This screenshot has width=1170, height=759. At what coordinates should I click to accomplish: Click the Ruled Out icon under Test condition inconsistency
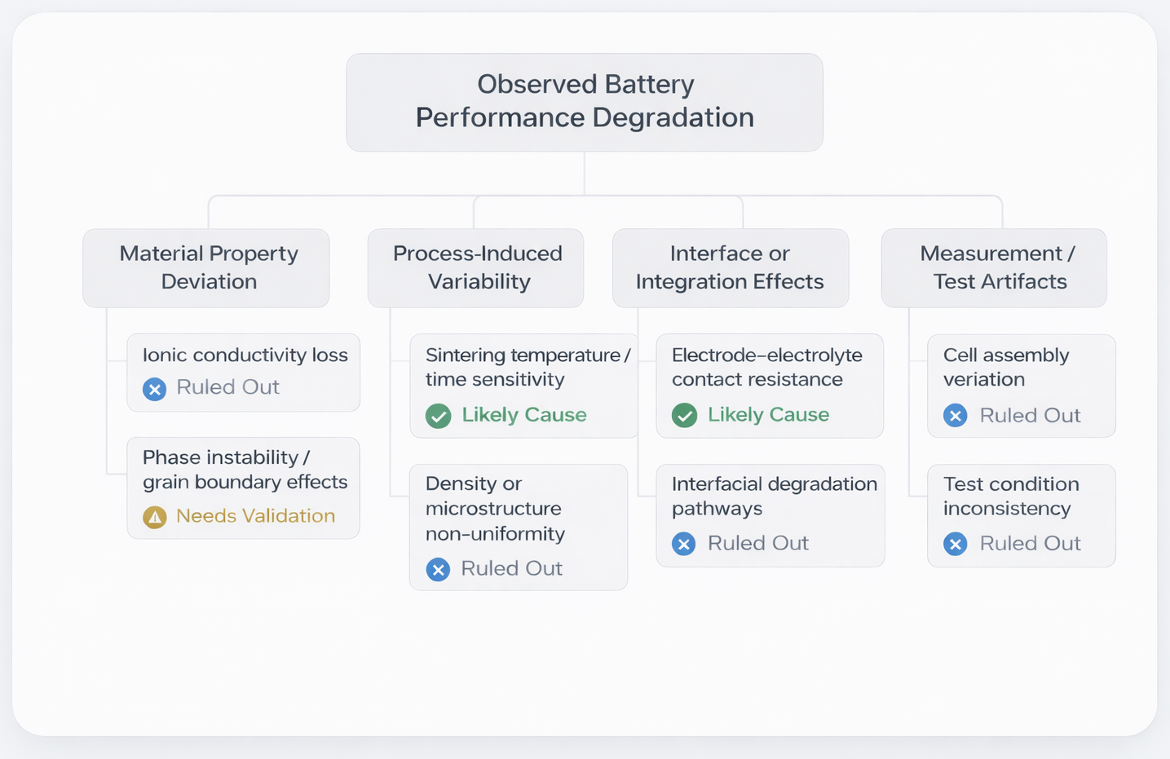(x=956, y=544)
